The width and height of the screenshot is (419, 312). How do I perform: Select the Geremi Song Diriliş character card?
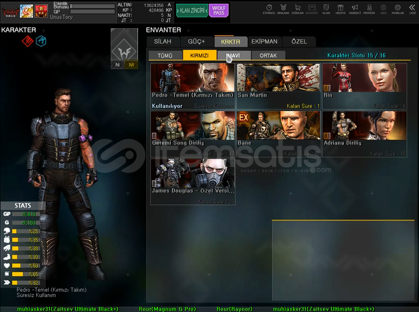[x=193, y=134]
